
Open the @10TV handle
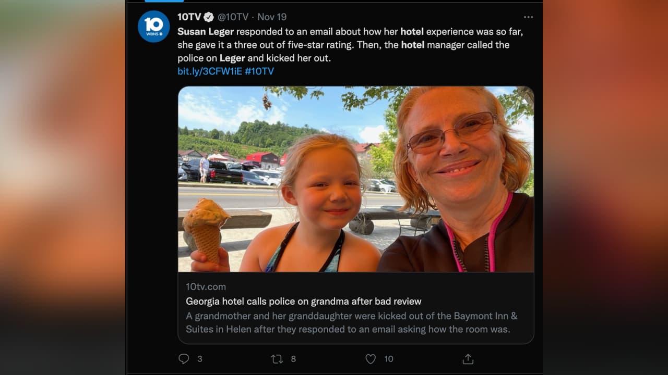[233, 17]
